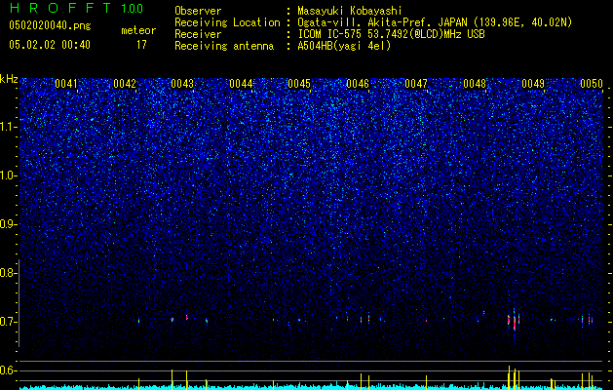Click observer name Masayuki Kobayashi
This screenshot has height=390, width=613.
click(x=350, y=11)
